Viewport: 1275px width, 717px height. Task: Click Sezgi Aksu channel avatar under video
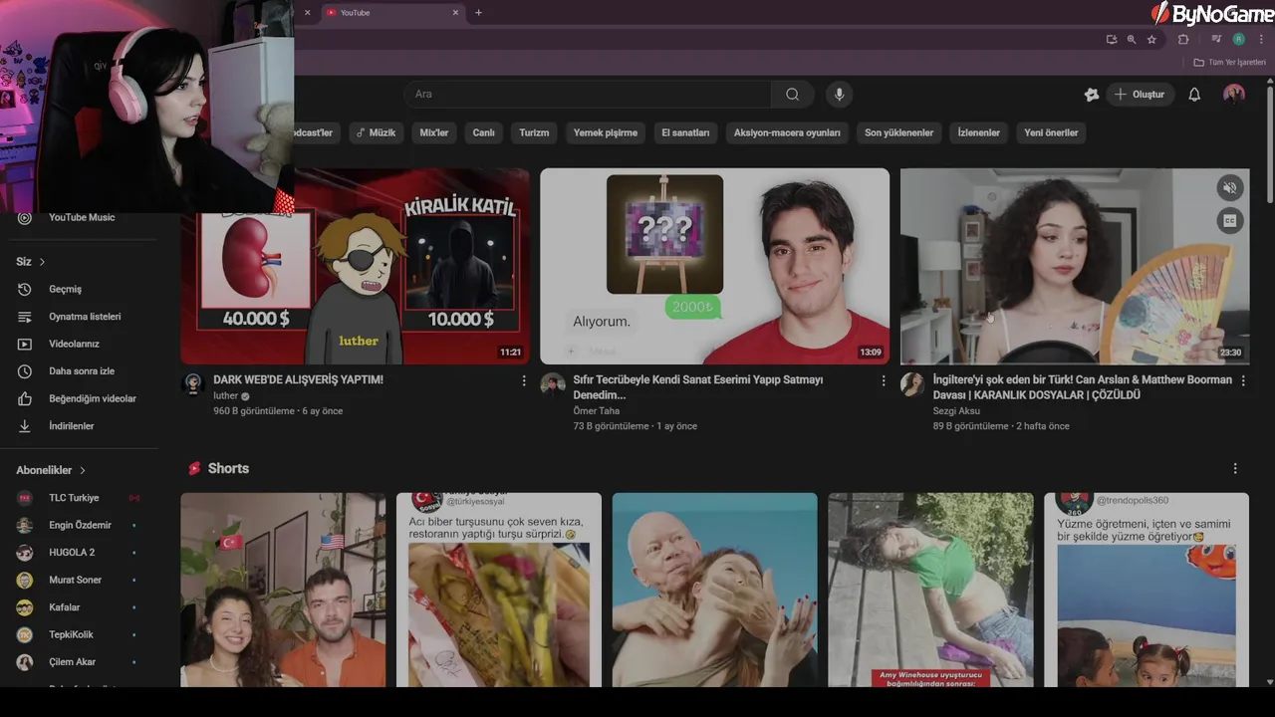(912, 384)
